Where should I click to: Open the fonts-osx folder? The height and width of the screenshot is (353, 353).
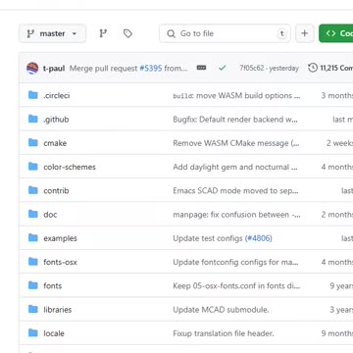click(x=60, y=262)
